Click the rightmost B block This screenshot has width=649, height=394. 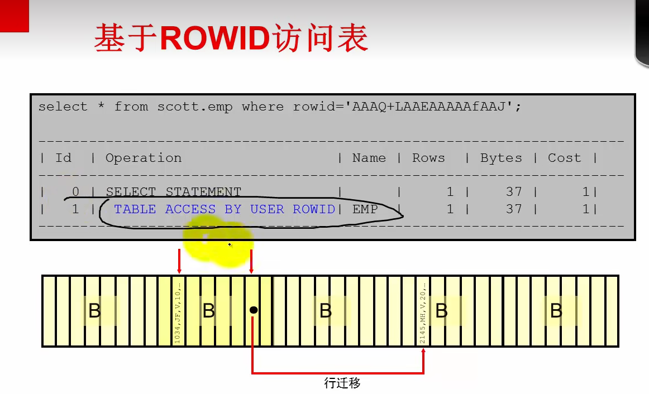[556, 311]
